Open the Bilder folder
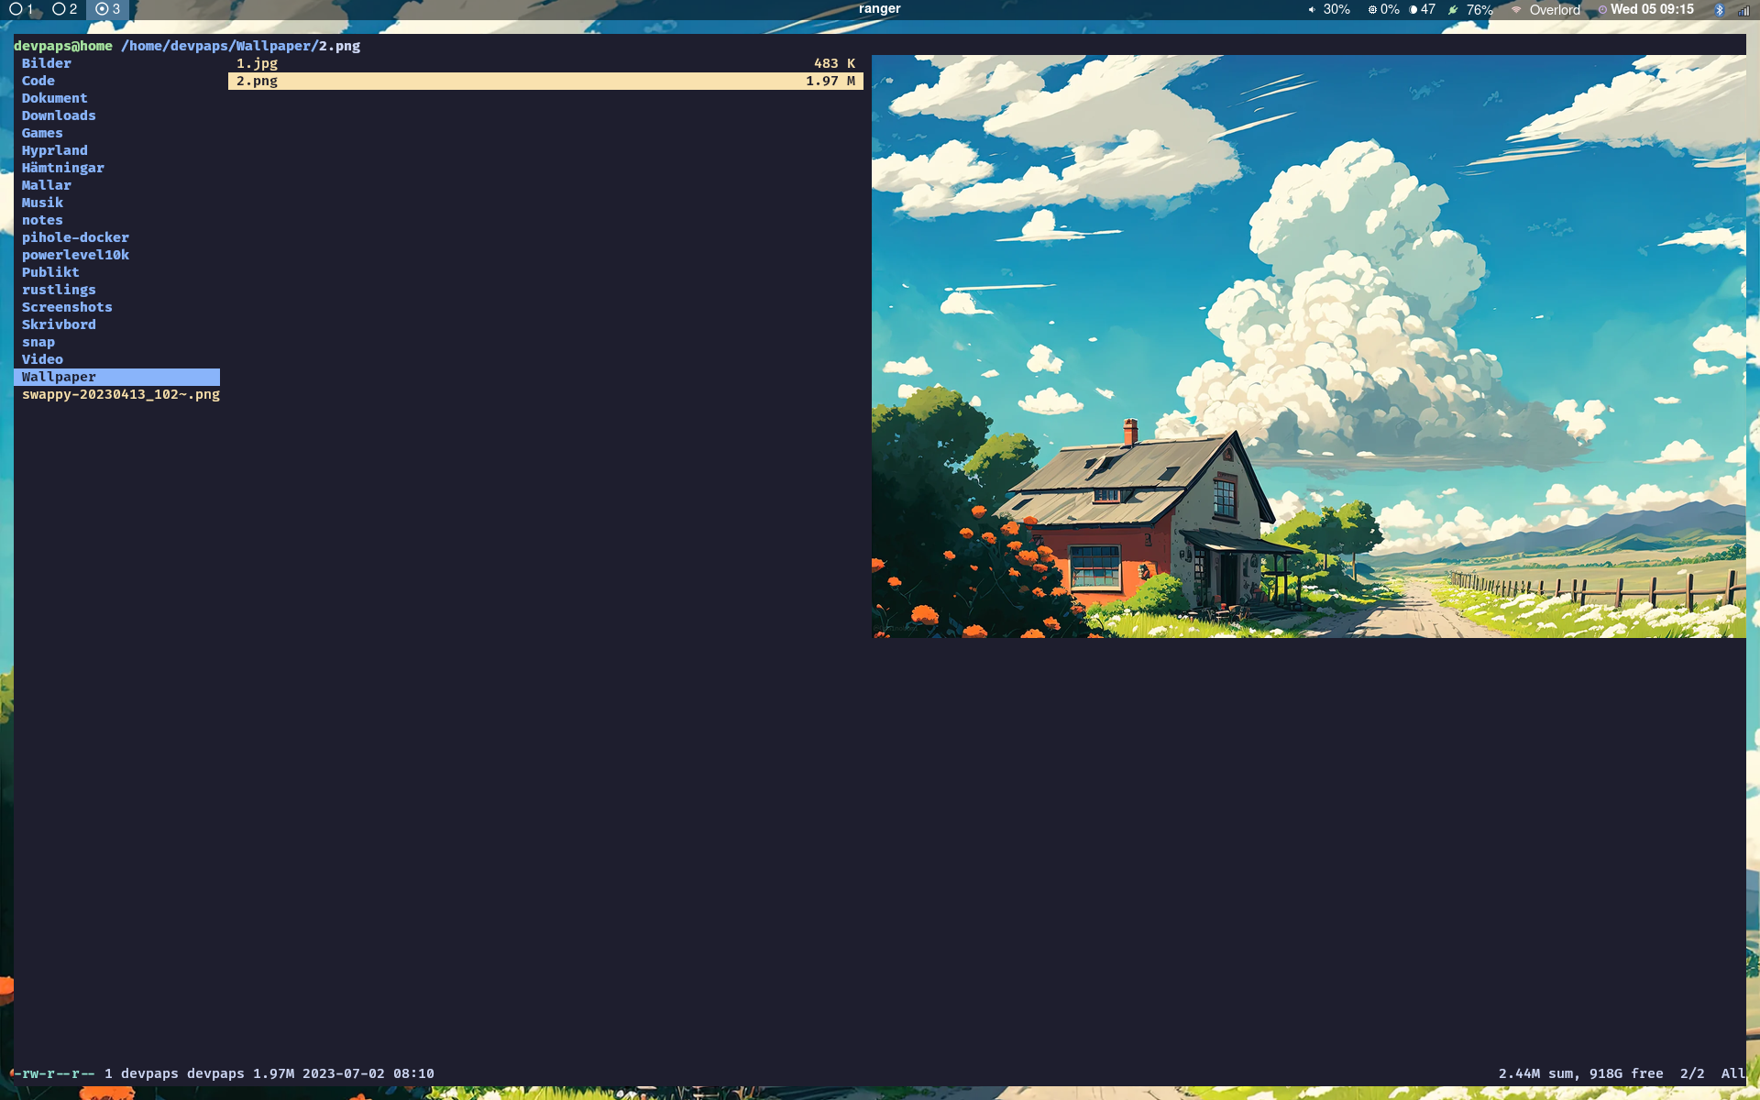Image resolution: width=1760 pixels, height=1100 pixels. pos(47,62)
